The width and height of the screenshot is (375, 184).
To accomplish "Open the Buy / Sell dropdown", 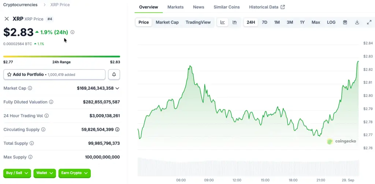I will coord(17,173).
